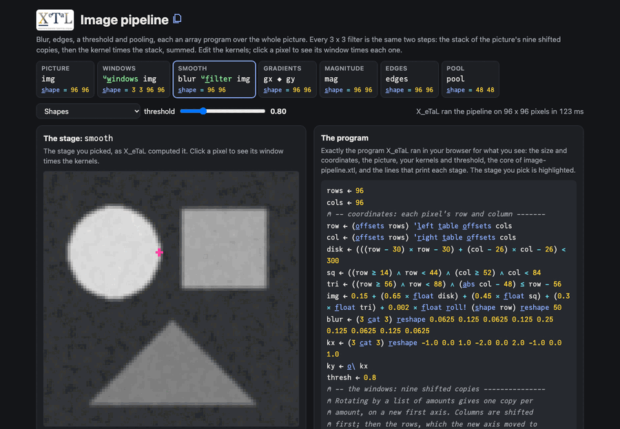The image size is (620, 429).
Task: Click the XeTaL logo
Action: (55, 20)
